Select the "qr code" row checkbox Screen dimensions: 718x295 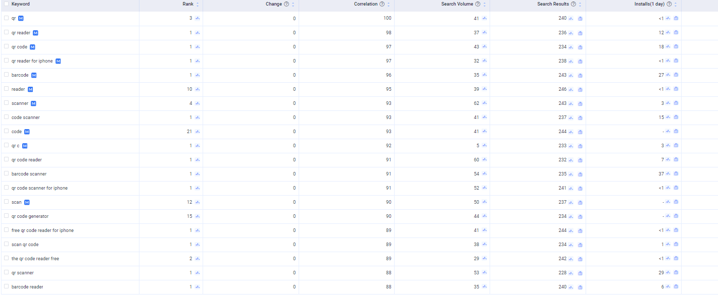6,46
